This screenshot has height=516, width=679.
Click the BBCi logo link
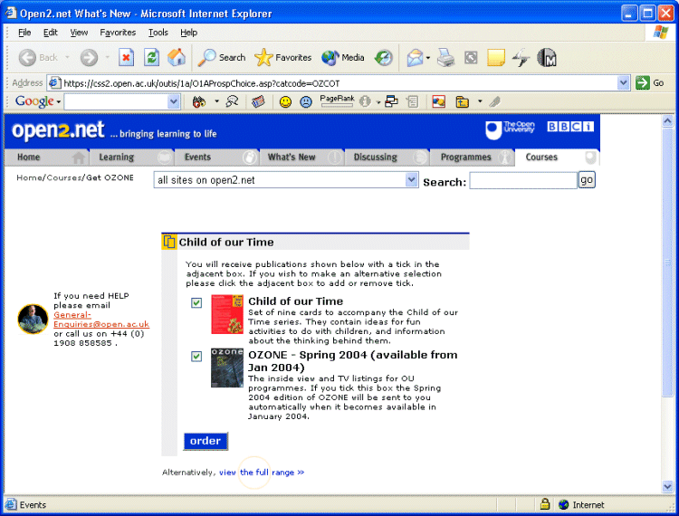[570, 127]
